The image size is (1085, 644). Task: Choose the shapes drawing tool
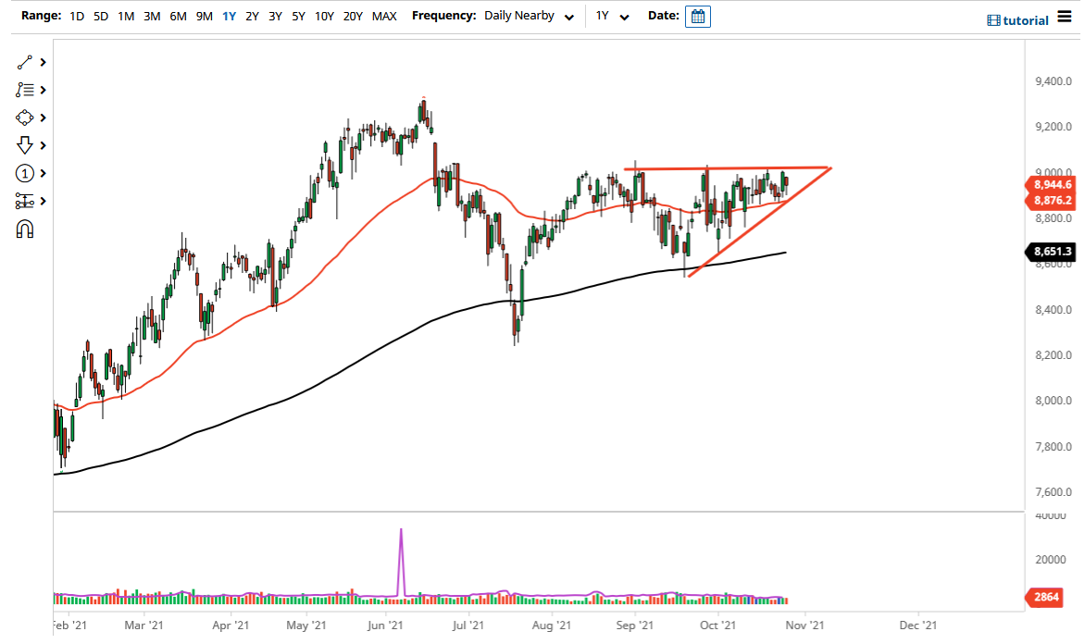pos(24,118)
